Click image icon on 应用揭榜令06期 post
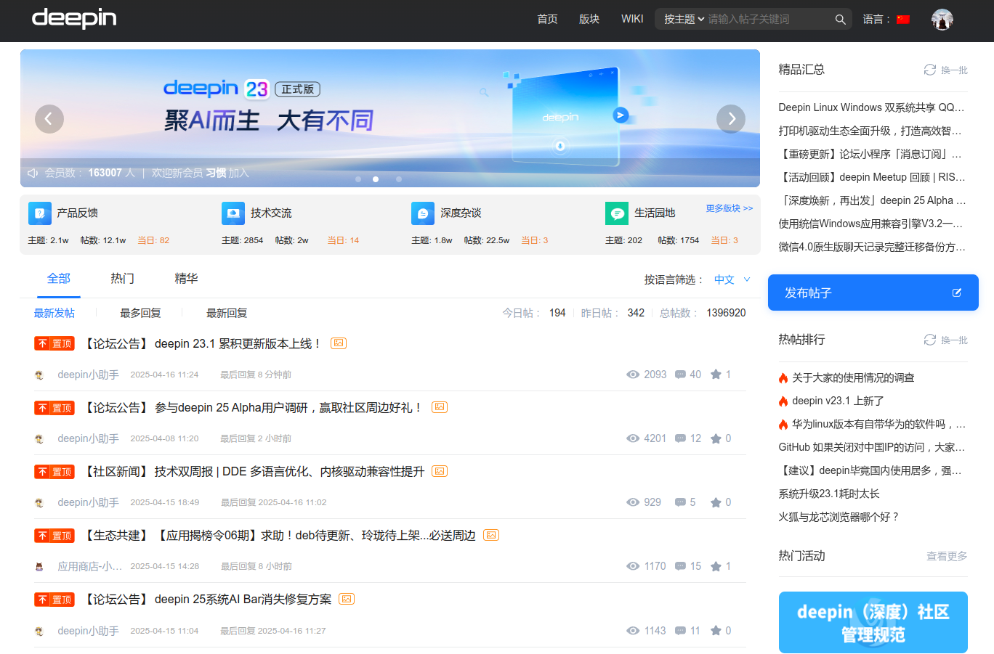This screenshot has width=994, height=654. pyautogui.click(x=491, y=535)
